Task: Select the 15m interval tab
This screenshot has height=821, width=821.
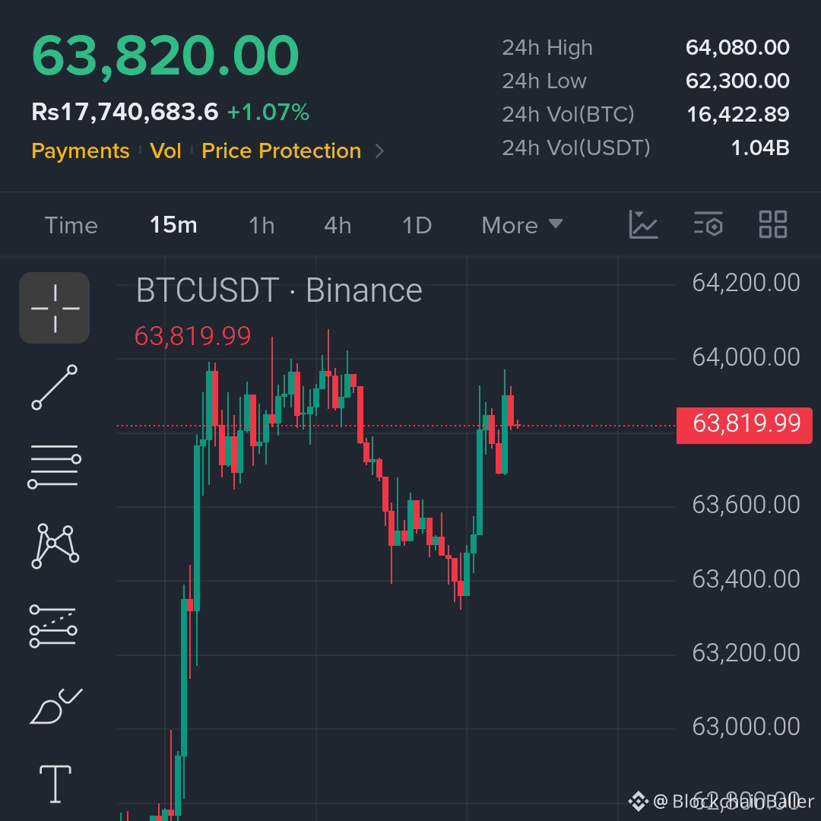Action: (173, 225)
